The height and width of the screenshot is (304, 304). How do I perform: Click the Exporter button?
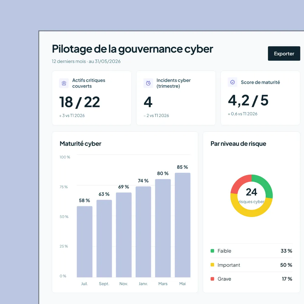click(x=284, y=54)
